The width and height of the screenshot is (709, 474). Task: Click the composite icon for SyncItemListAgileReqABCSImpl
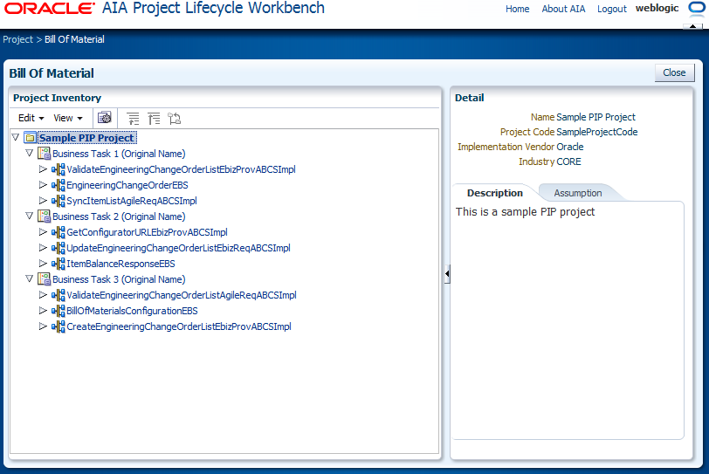click(x=58, y=201)
